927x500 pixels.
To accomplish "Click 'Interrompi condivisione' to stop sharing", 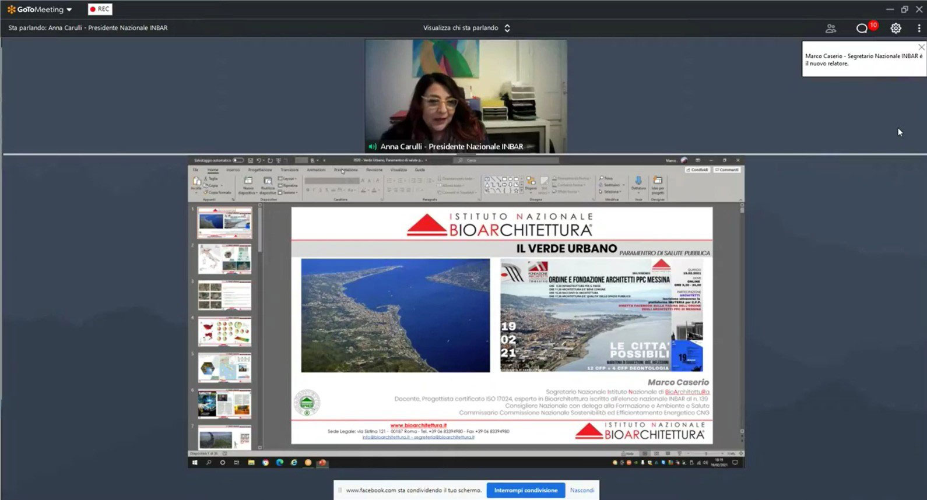I will pos(526,490).
